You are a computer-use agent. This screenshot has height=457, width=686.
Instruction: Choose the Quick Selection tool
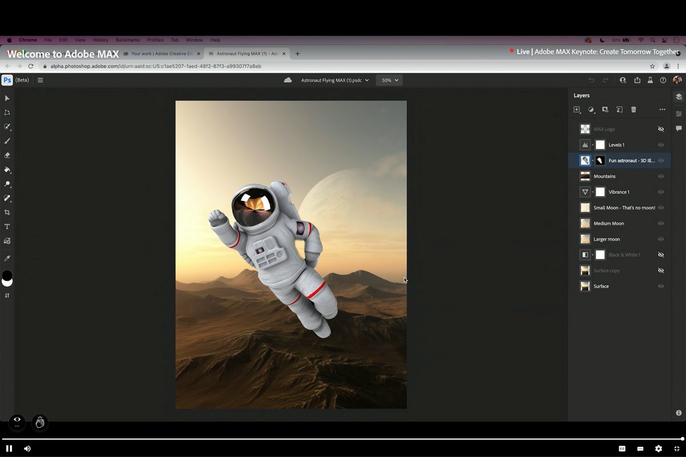tap(7, 127)
